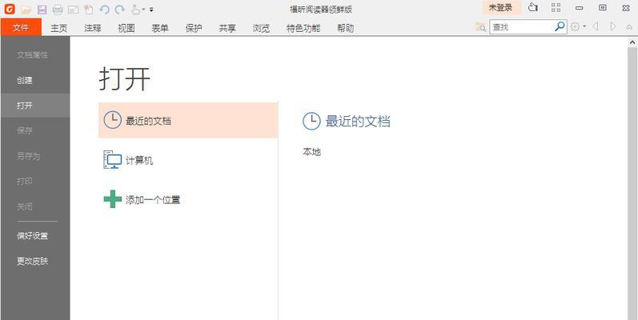This screenshot has width=638, height=320.
Task: Switch to the 共享 ribbon tab
Action: pyautogui.click(x=227, y=28)
